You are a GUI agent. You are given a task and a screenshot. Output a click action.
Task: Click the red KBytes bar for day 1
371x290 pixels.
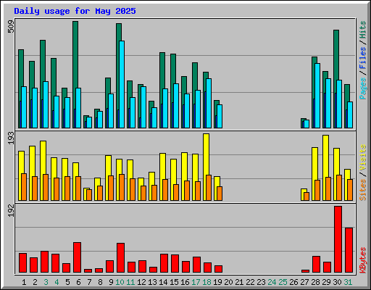(22, 263)
